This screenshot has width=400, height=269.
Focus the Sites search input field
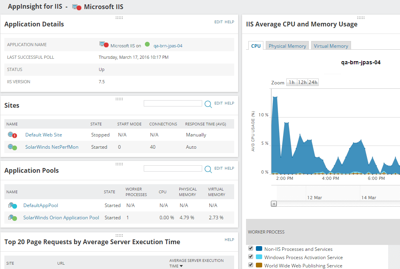tap(173, 103)
